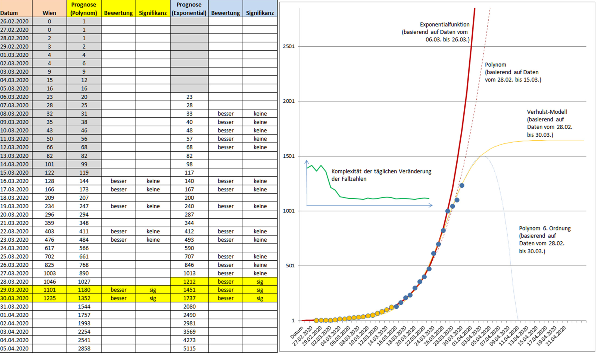Image resolution: width=596 pixels, height=355 pixels.
Task: Select the blue 'Bewertung' header cell
Action: click(226, 9)
